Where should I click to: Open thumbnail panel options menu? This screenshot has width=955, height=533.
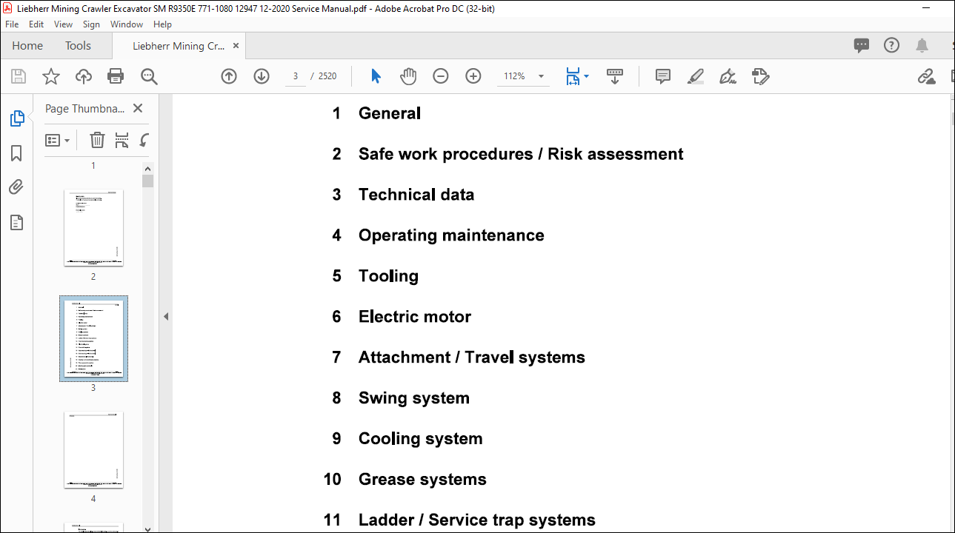(x=57, y=140)
